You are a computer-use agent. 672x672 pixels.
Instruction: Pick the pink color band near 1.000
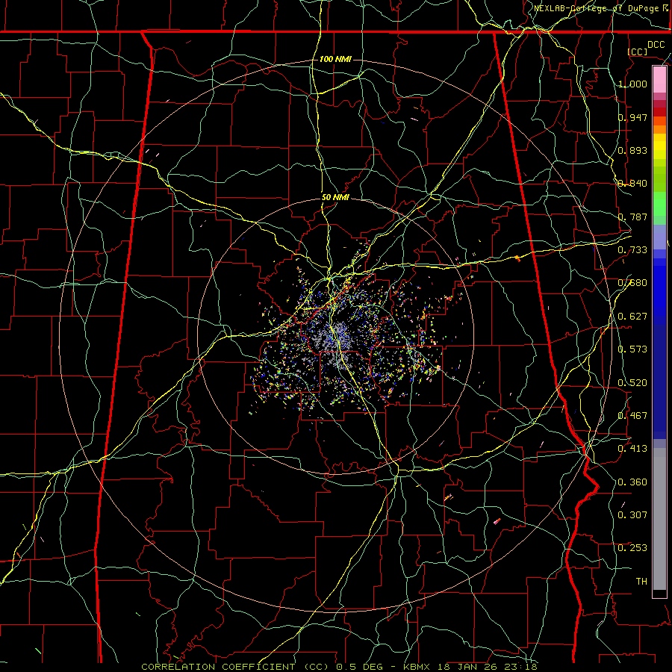[659, 80]
